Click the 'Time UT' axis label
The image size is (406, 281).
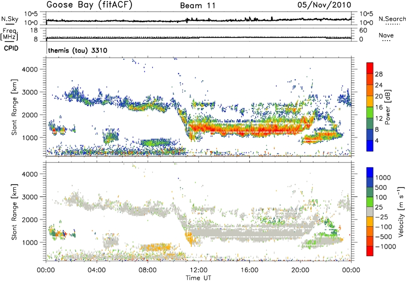pyautogui.click(x=198, y=277)
